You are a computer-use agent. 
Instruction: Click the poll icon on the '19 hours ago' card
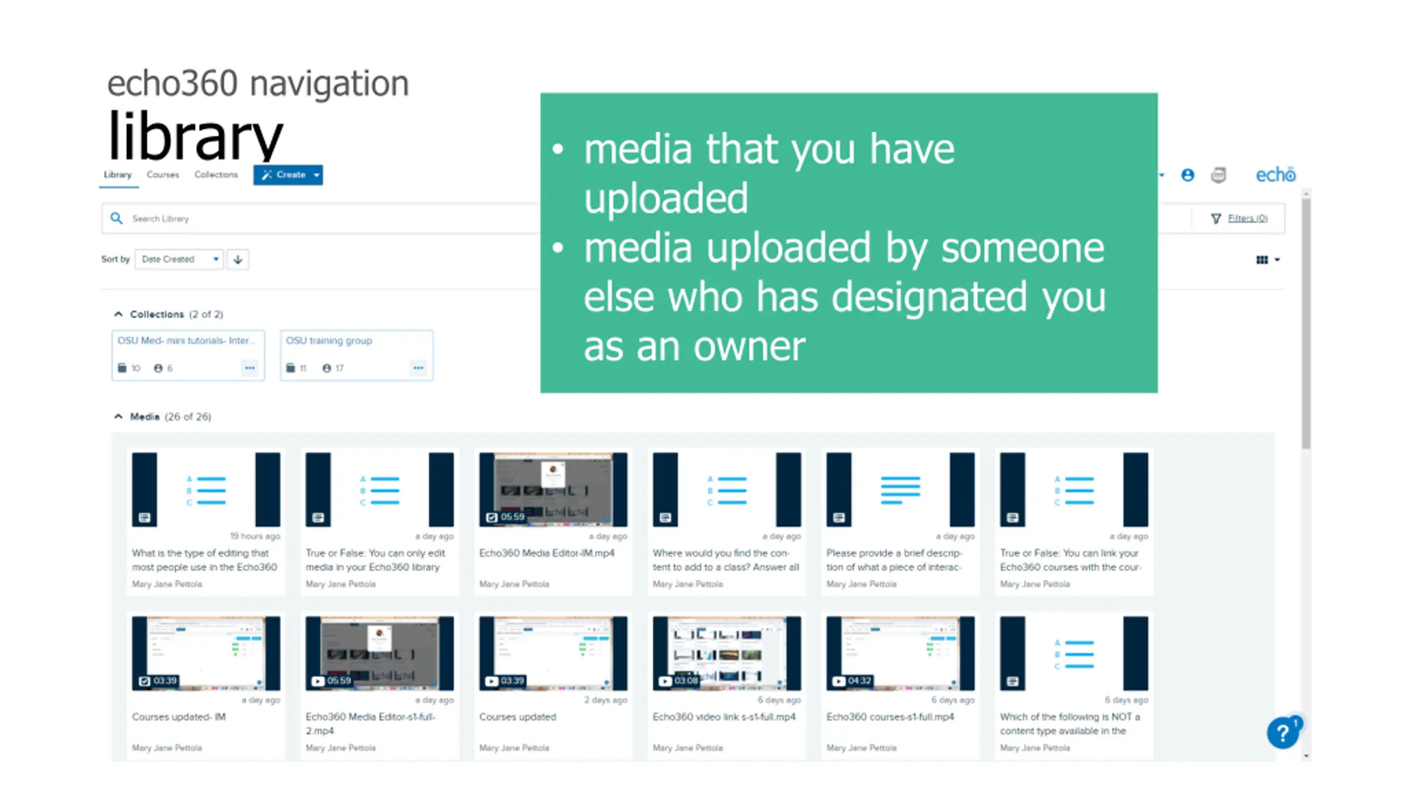(x=145, y=518)
